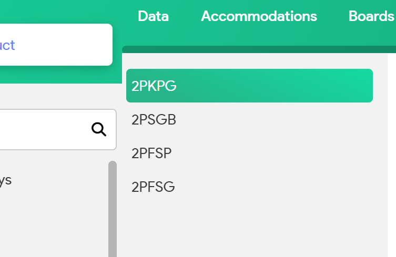Open the Data tab
396x257 pixels.
[153, 16]
